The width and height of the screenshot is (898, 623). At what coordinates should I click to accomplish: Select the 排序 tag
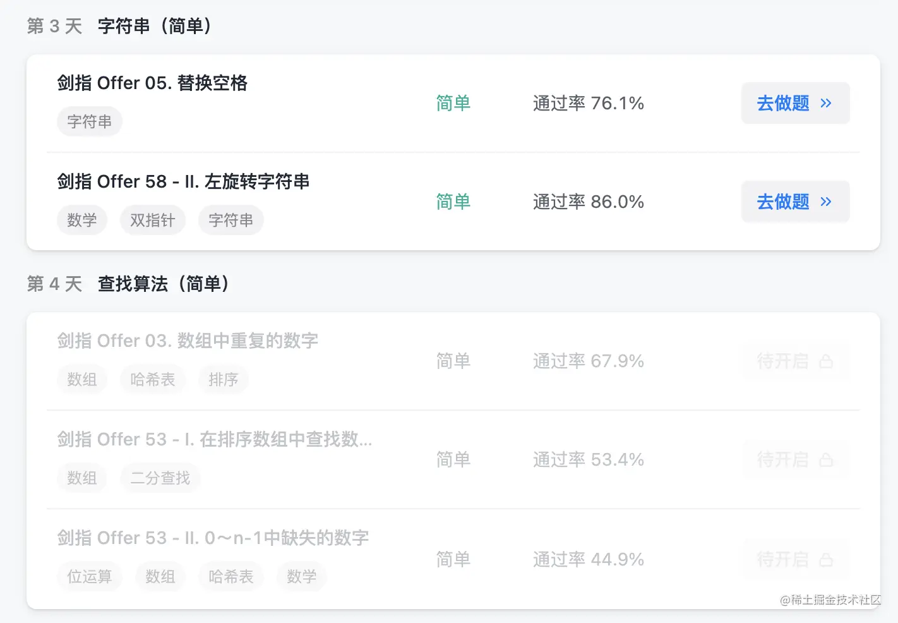224,379
